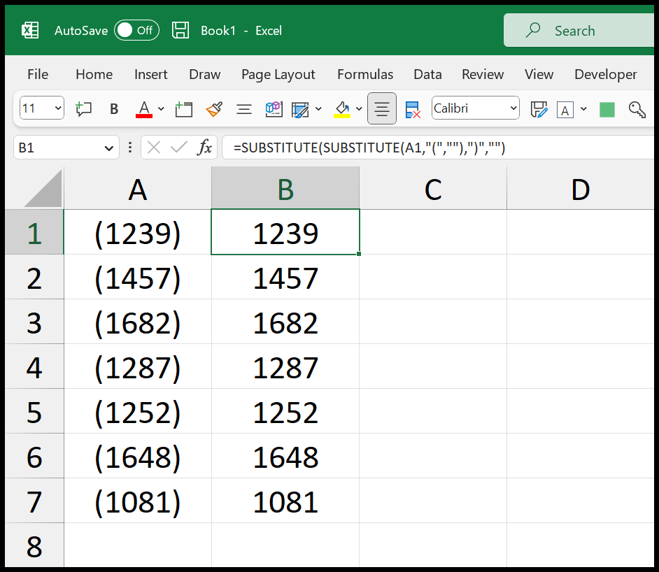Insert a New Comment using the toolbar icon

83,109
